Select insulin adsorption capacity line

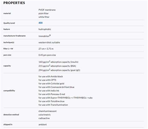pos(58,62)
